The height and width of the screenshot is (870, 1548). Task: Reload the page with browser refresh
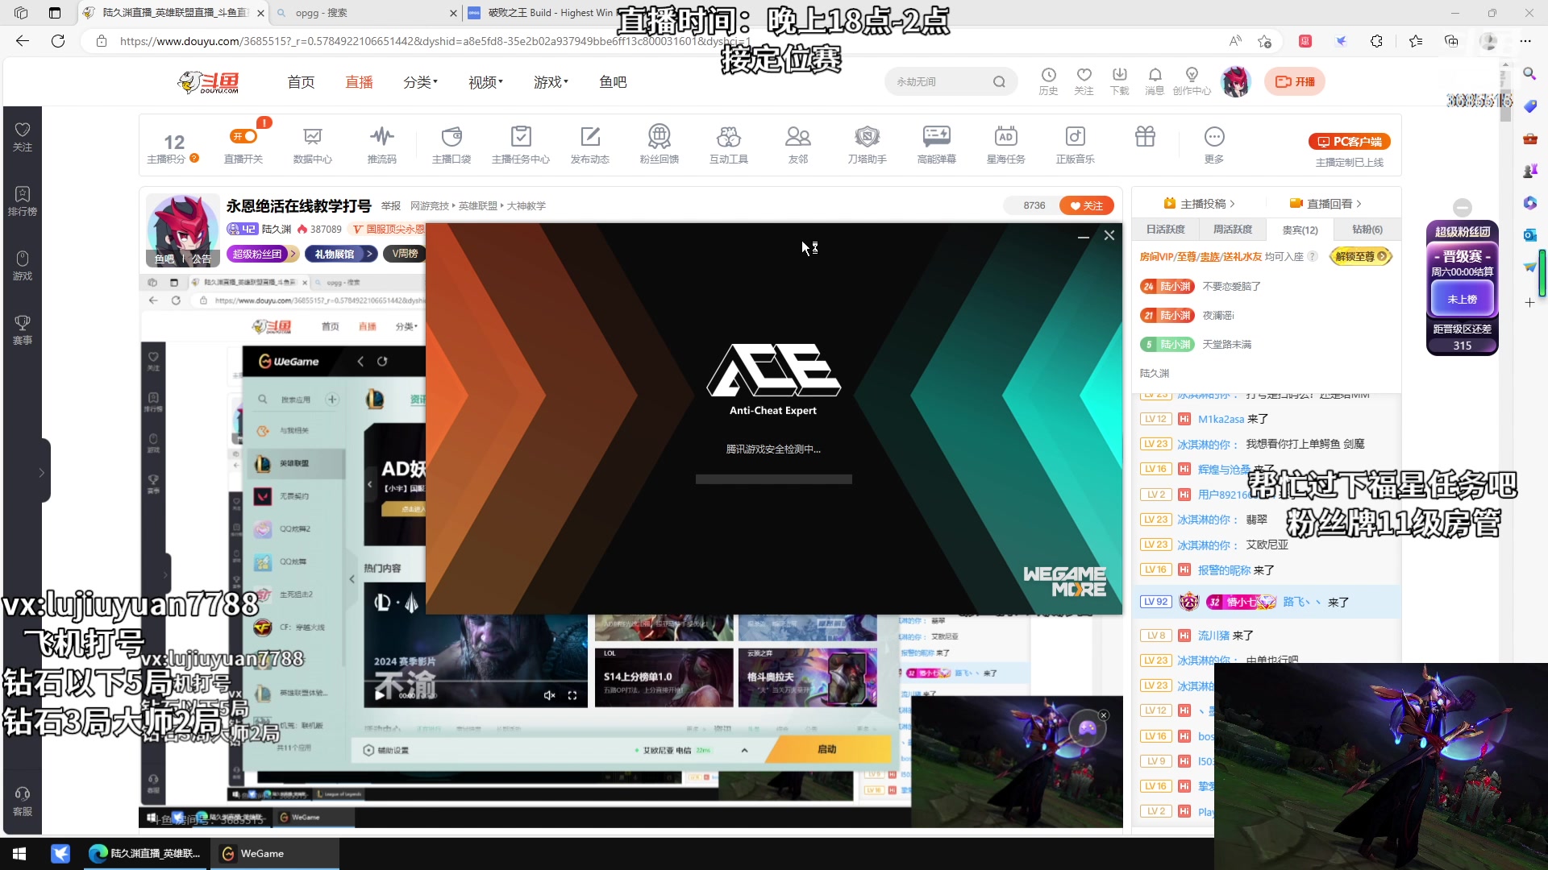coord(58,41)
